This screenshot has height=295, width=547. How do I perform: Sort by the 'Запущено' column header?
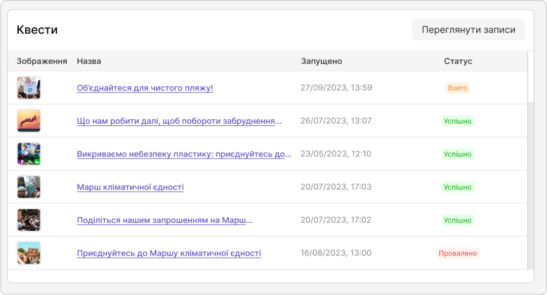pos(321,61)
